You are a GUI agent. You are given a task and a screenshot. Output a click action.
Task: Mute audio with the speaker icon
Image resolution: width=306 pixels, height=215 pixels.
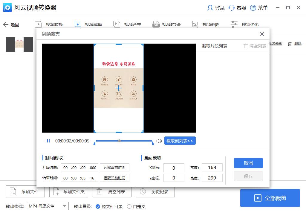click(159, 141)
